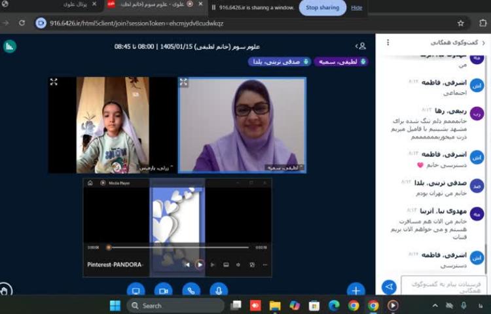Viewport: 491px width, 314px height.
Task: Open the Windows Start menu
Action: 115,305
